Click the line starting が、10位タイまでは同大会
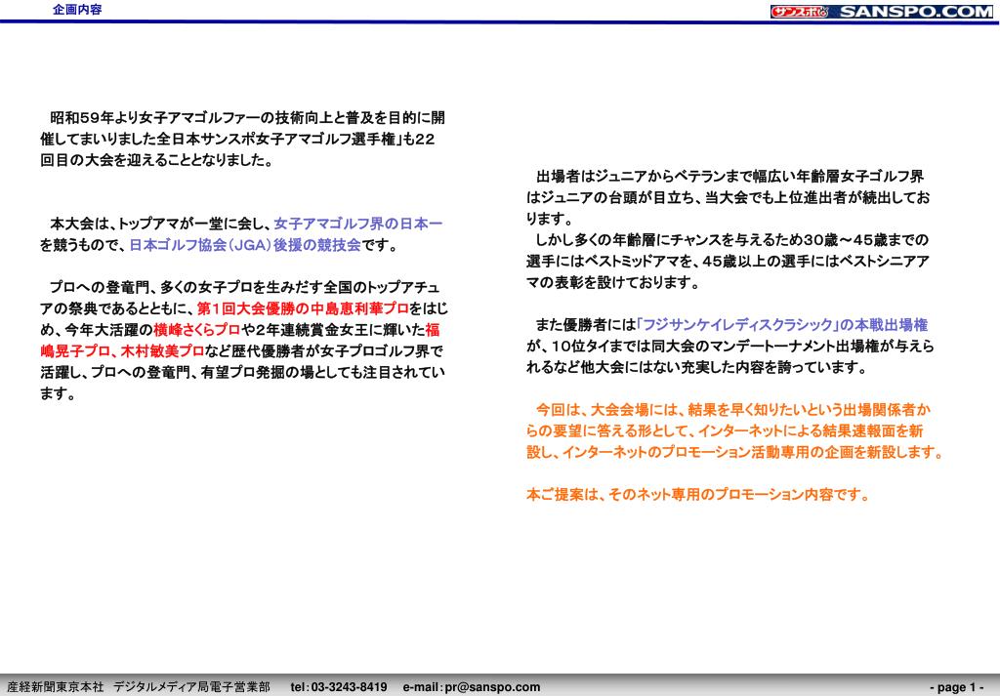 [730, 347]
